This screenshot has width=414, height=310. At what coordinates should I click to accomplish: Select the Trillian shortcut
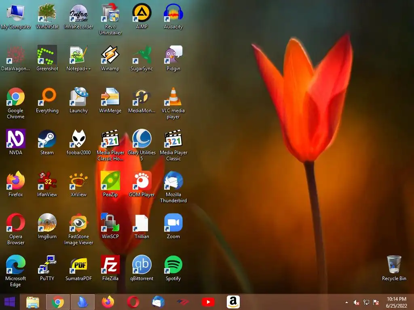point(142,226)
